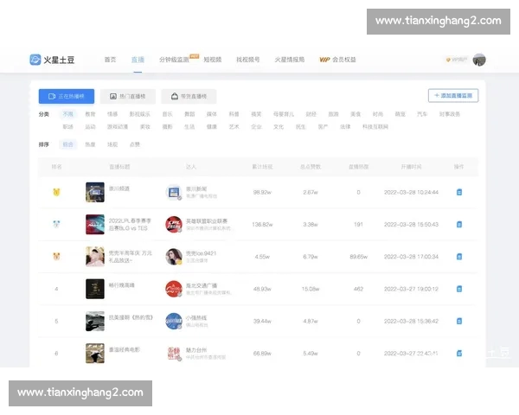This screenshot has width=519, height=415.
Task: Click the gold medal icon for rank one
Action: 56,192
